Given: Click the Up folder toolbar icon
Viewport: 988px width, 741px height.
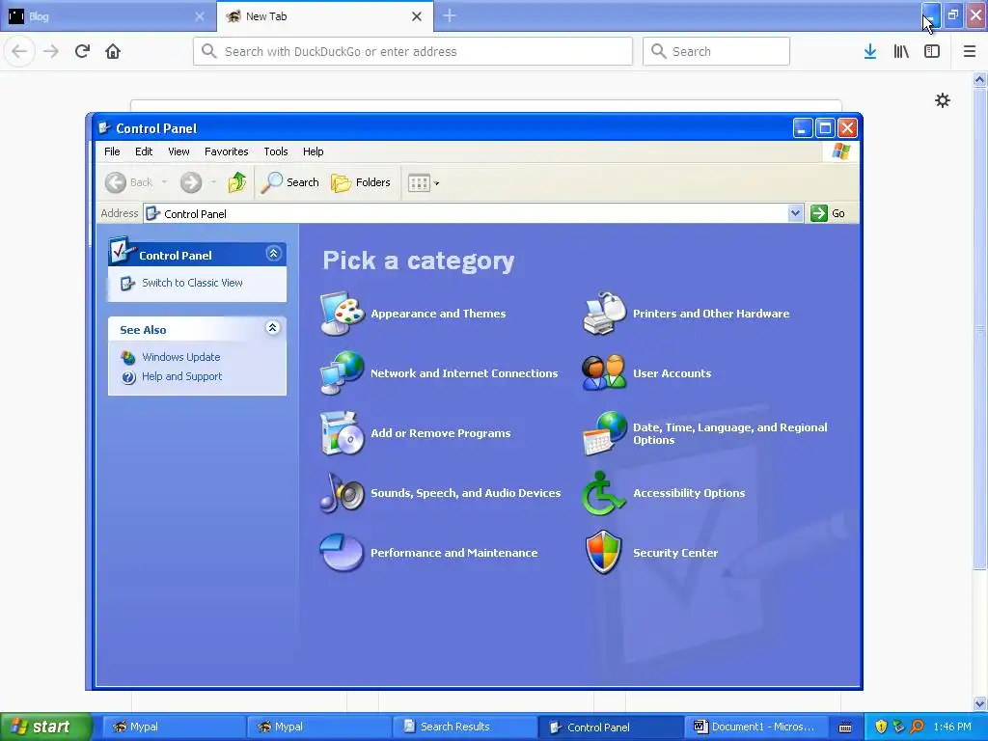Looking at the screenshot, I should pos(237,182).
